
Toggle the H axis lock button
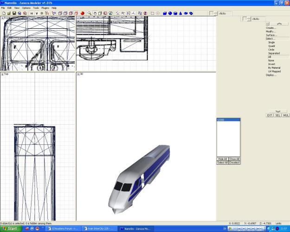[x=32, y=13]
